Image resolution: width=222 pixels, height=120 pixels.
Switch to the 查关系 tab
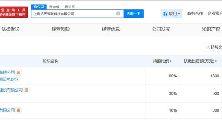70,7
